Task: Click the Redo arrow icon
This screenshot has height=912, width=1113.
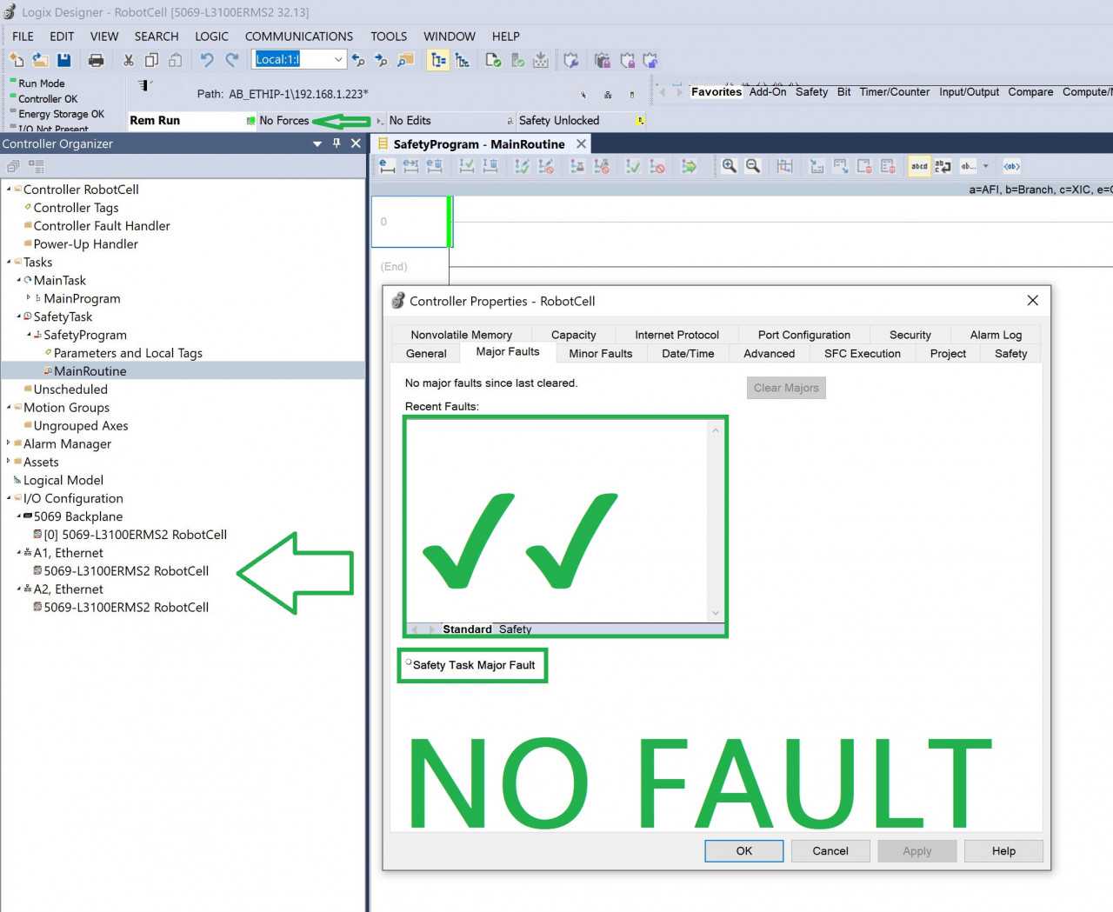Action: [231, 60]
